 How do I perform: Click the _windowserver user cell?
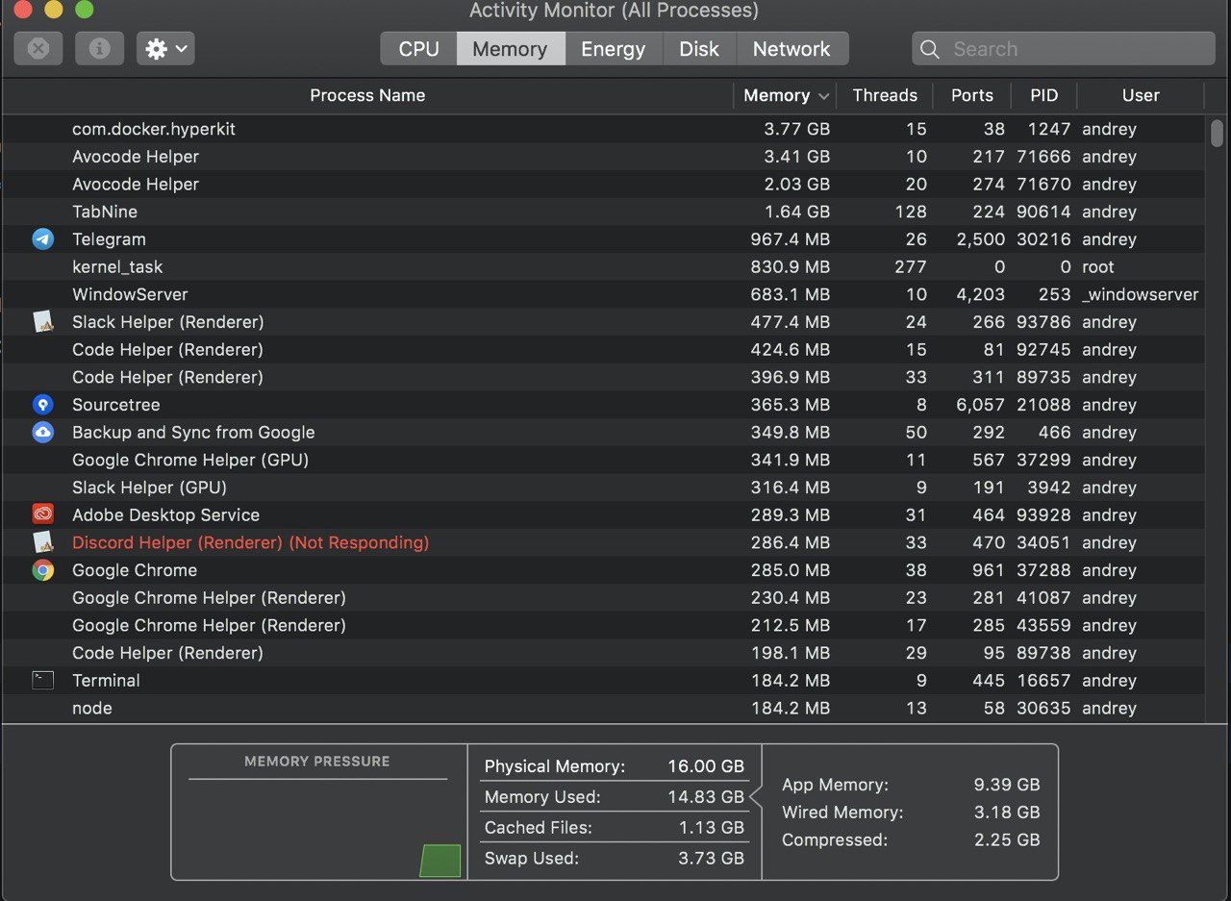point(1141,294)
